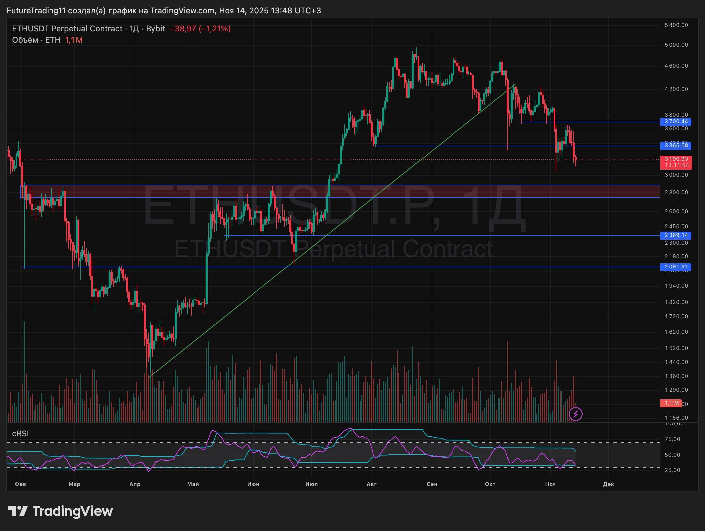Click the TradingView.com text in header
705x531 pixels.
pos(182,11)
